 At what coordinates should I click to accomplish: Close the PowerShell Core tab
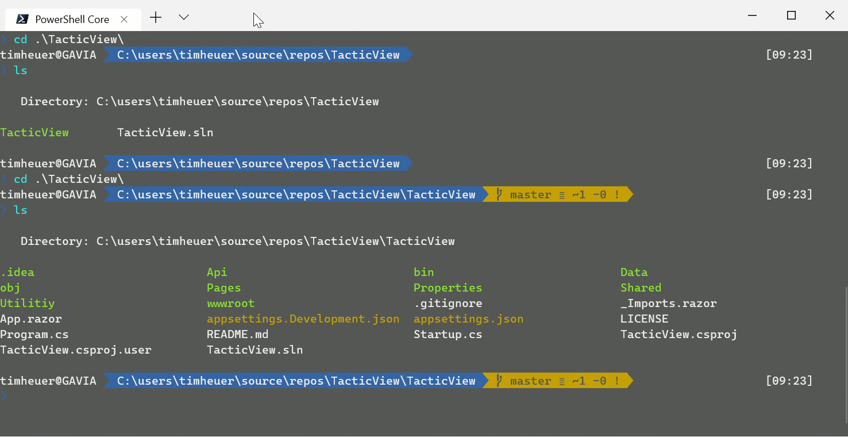click(124, 19)
